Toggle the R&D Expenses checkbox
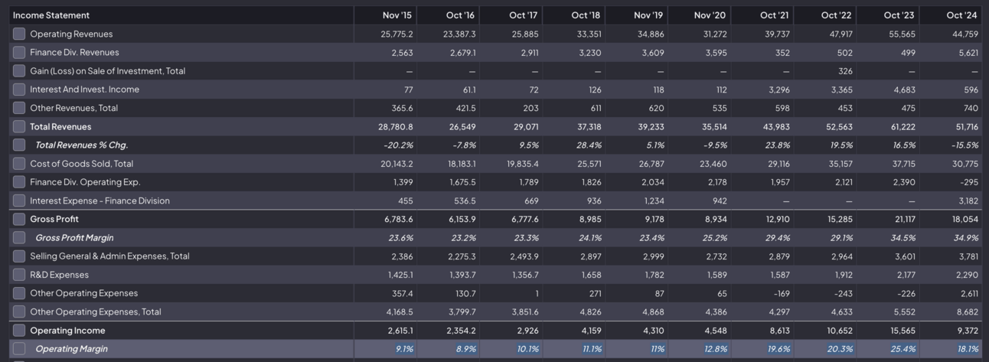 coord(19,275)
